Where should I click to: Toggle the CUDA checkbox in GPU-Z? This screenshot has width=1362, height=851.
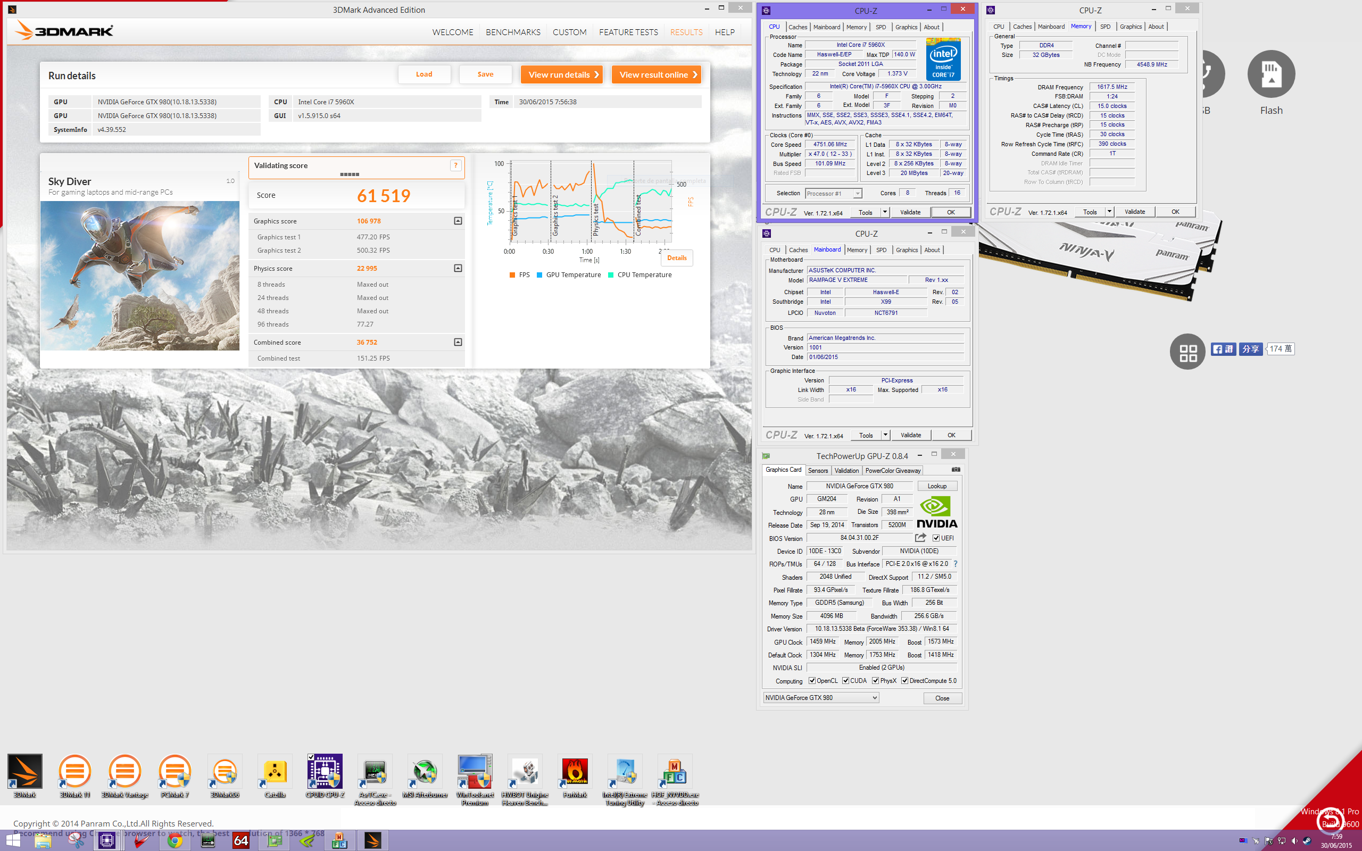pyautogui.click(x=845, y=680)
